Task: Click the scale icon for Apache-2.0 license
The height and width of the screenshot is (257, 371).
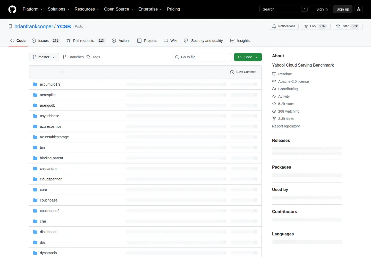Action: coord(274,81)
